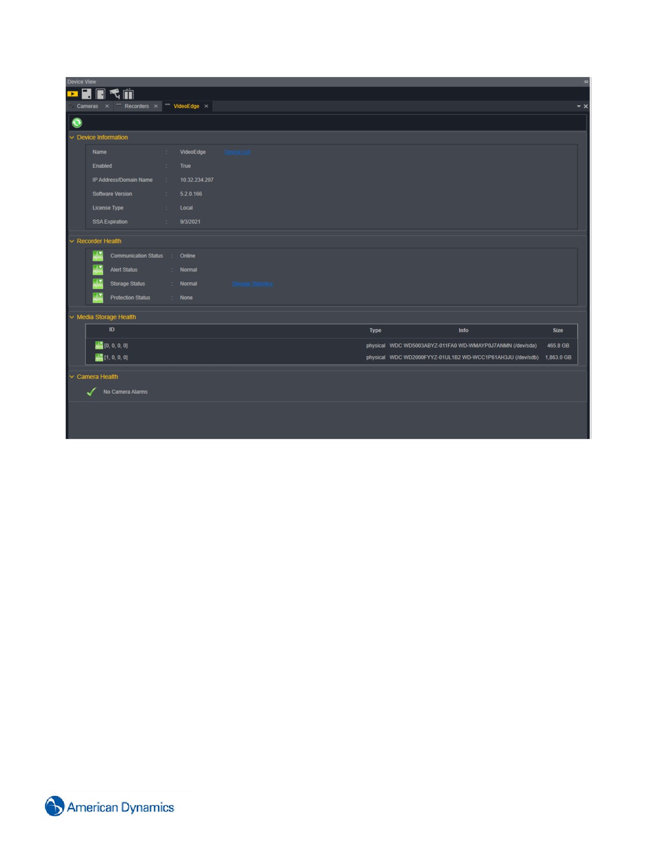Click the WD5003ABYZ disk info cell
654x847 pixels.
coord(463,346)
